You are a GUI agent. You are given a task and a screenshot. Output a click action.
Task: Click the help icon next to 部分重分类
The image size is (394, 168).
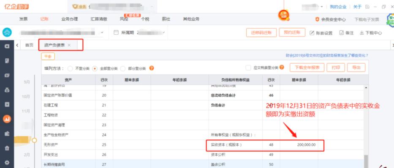pos(152,68)
